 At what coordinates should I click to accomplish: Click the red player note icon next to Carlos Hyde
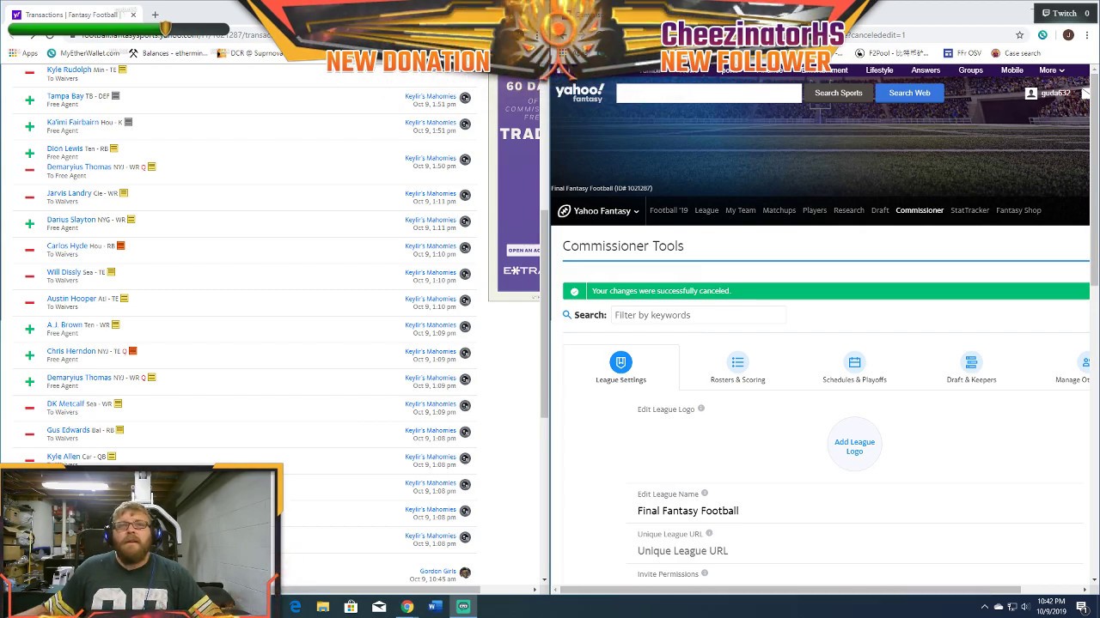pos(120,245)
